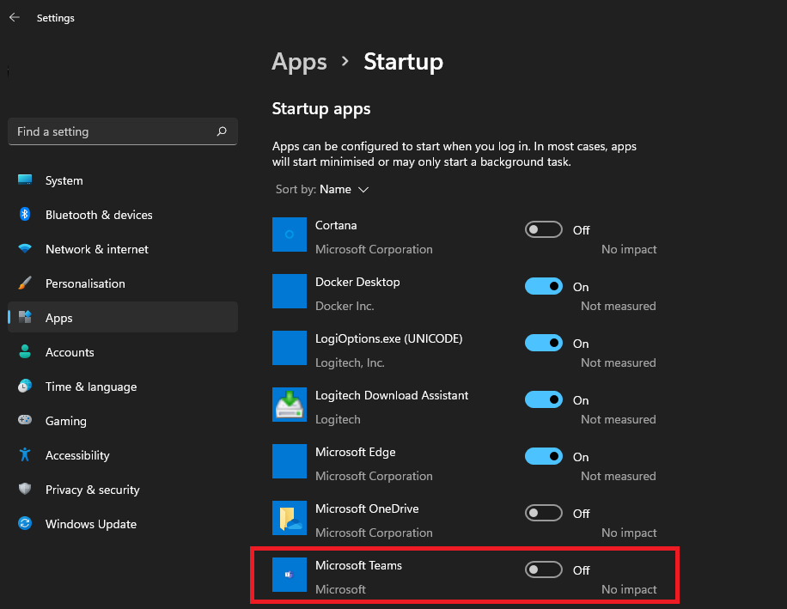Select Accounts in sidebar
Image resolution: width=787 pixels, height=609 pixels.
pos(123,352)
